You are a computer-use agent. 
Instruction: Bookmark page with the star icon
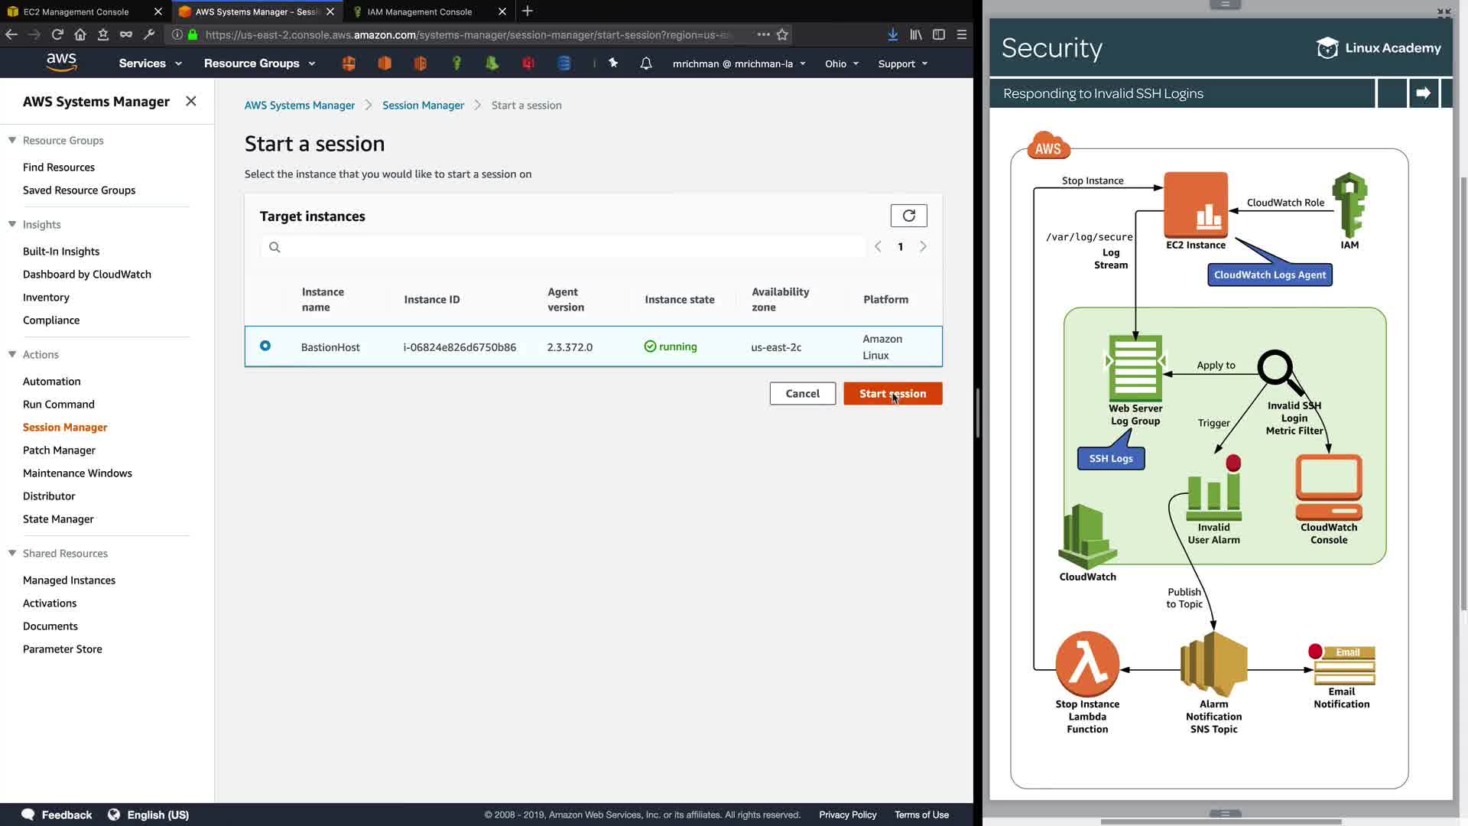coord(782,34)
